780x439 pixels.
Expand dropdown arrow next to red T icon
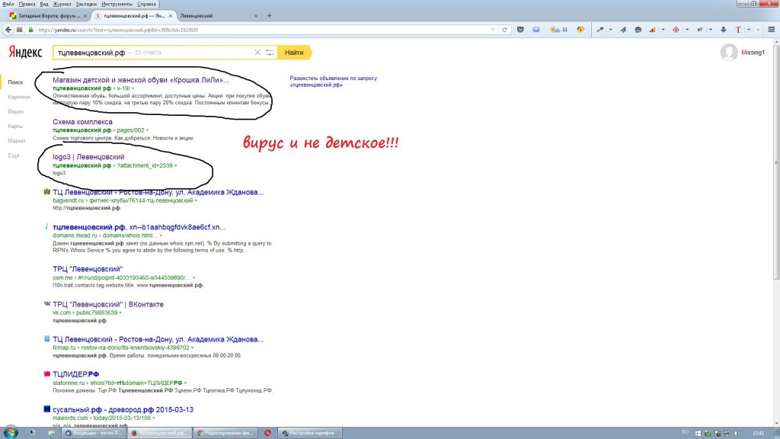749,30
